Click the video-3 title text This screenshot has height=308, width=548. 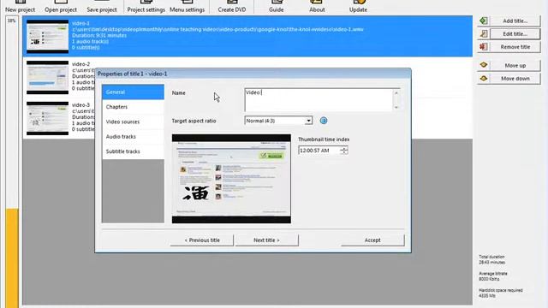pos(80,105)
